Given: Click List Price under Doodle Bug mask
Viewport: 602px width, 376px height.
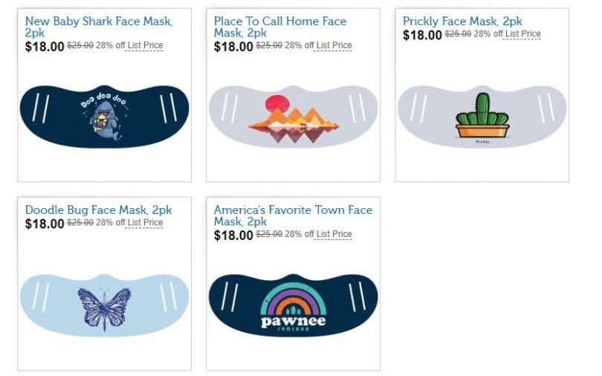Looking at the screenshot, I should click(145, 223).
